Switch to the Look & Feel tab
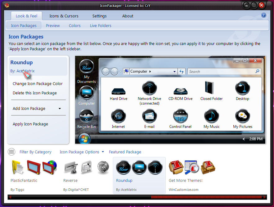This screenshot has height=207, width=274. click(x=27, y=16)
